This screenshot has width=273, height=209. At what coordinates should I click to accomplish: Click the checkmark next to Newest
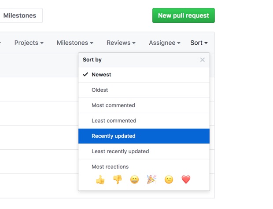click(85, 75)
